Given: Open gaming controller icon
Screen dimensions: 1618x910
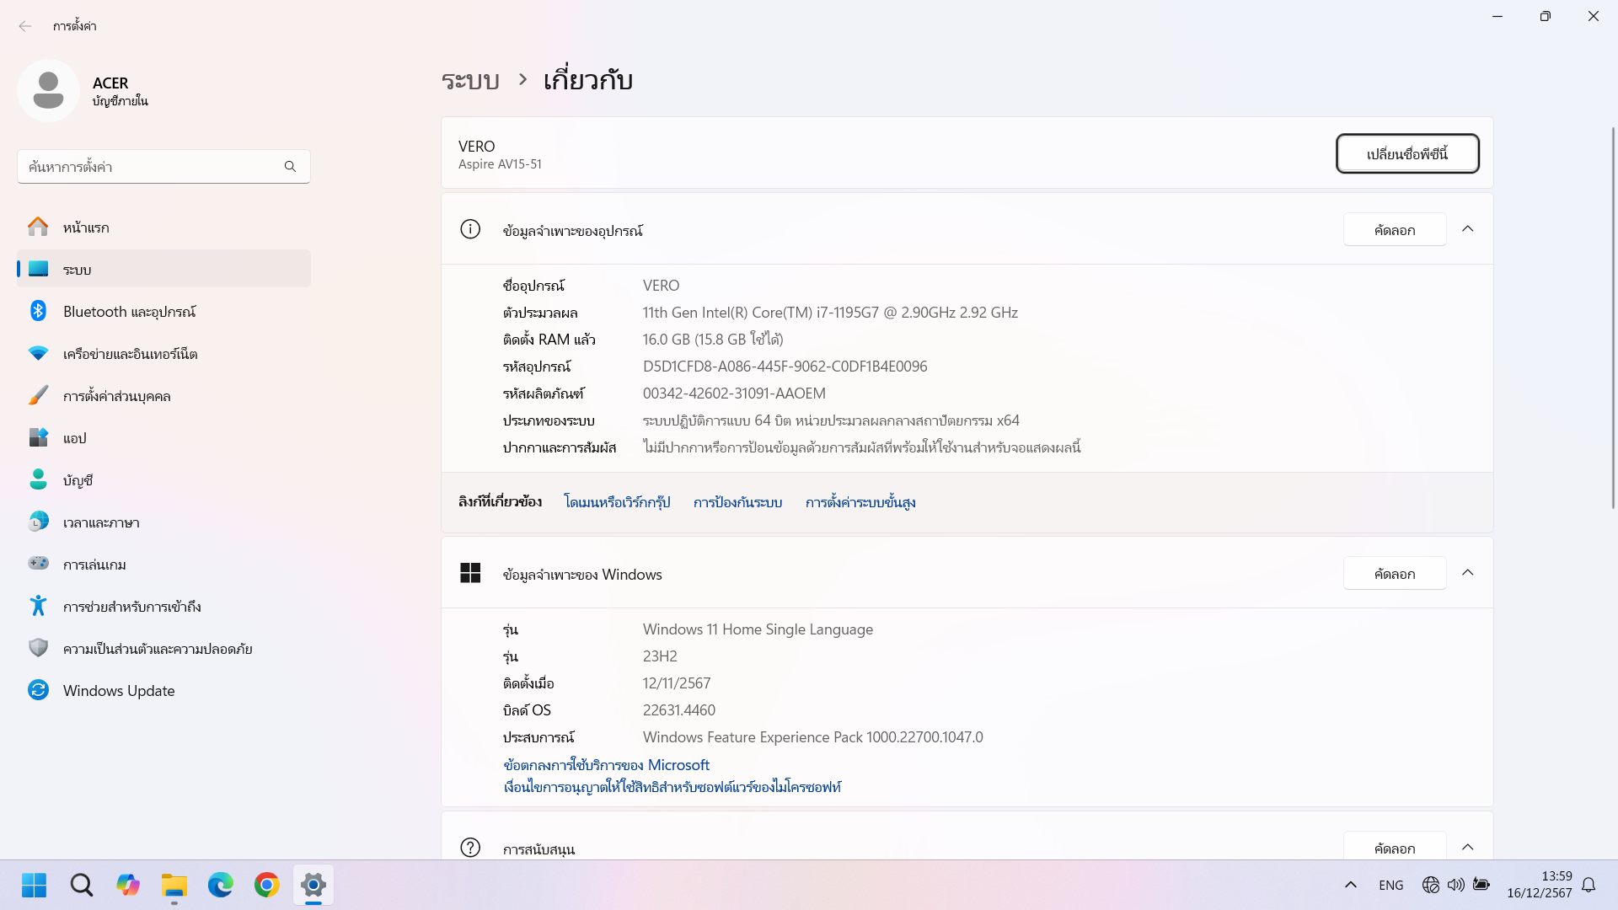Looking at the screenshot, I should (38, 563).
